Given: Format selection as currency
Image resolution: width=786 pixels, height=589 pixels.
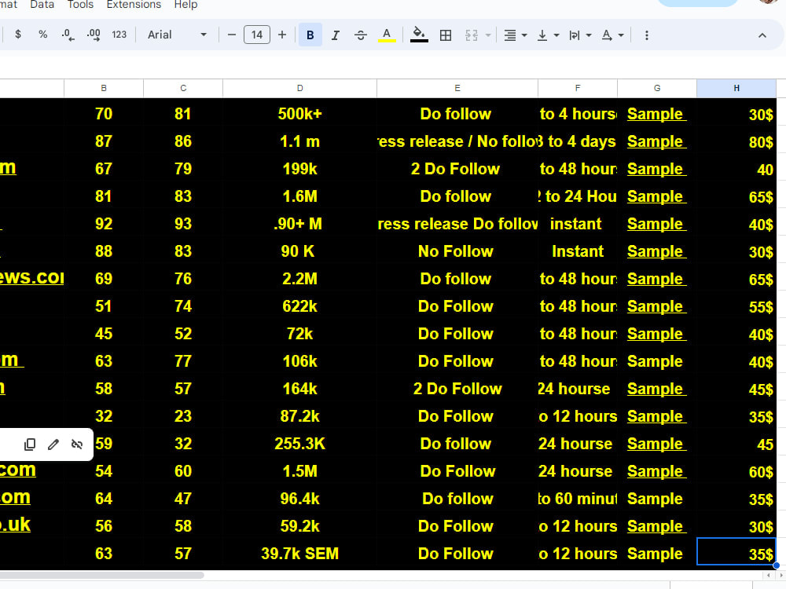Looking at the screenshot, I should (18, 35).
